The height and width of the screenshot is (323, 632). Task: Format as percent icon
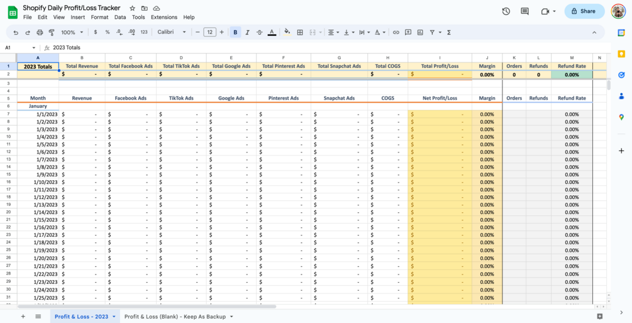108,32
